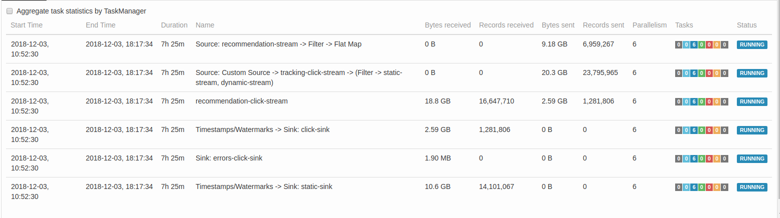
Task: Click orange task-count badge in static-sink row
Action: [717, 187]
